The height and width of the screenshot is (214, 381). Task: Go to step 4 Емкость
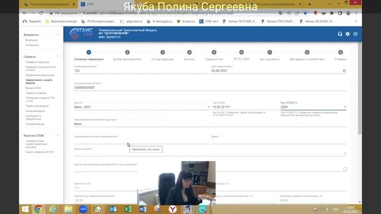tap(189, 55)
